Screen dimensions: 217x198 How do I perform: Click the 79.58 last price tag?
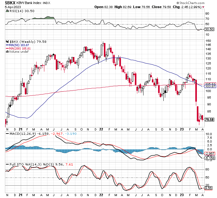(x=209, y=120)
